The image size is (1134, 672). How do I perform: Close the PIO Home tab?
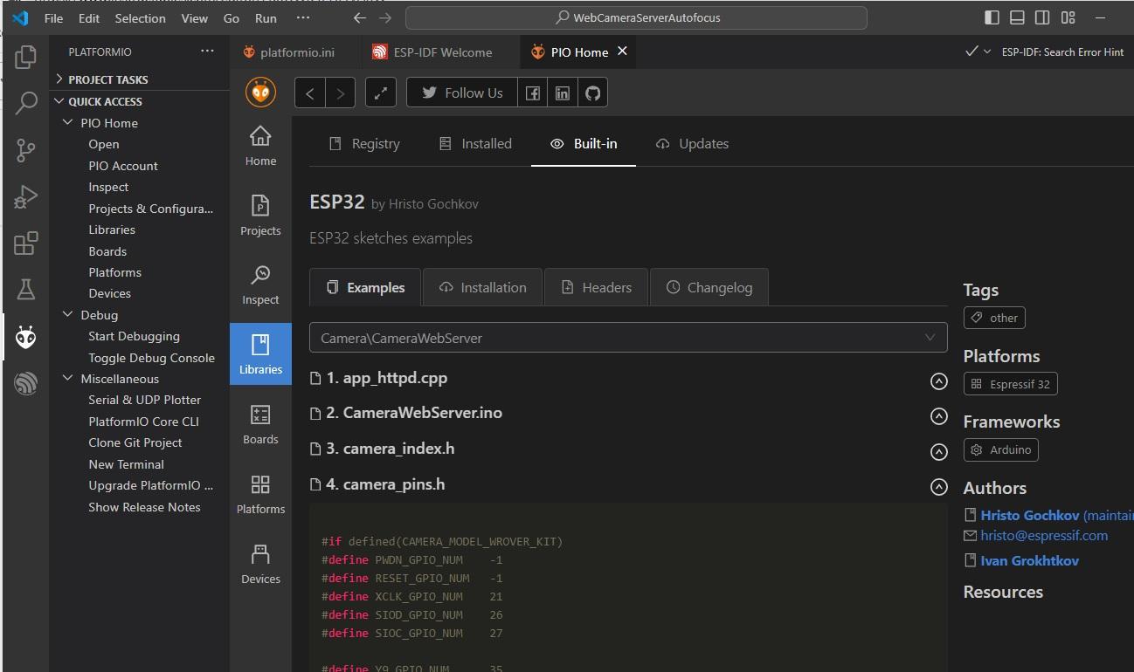tap(623, 51)
